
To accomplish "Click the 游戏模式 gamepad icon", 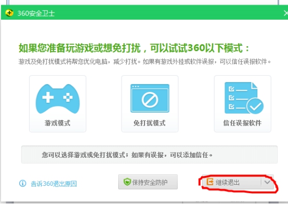I will (x=58, y=99).
